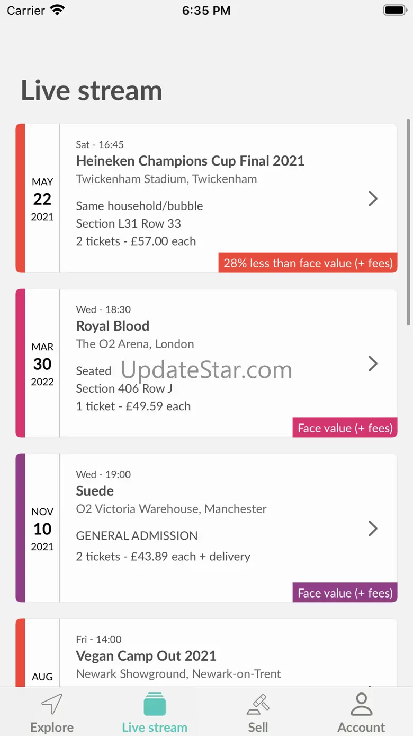Tap the Live stream stack icon
The width and height of the screenshot is (413, 736).
[155, 704]
